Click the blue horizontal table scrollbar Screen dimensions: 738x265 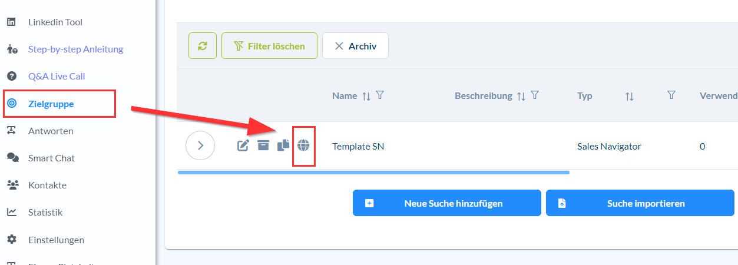coord(373,173)
